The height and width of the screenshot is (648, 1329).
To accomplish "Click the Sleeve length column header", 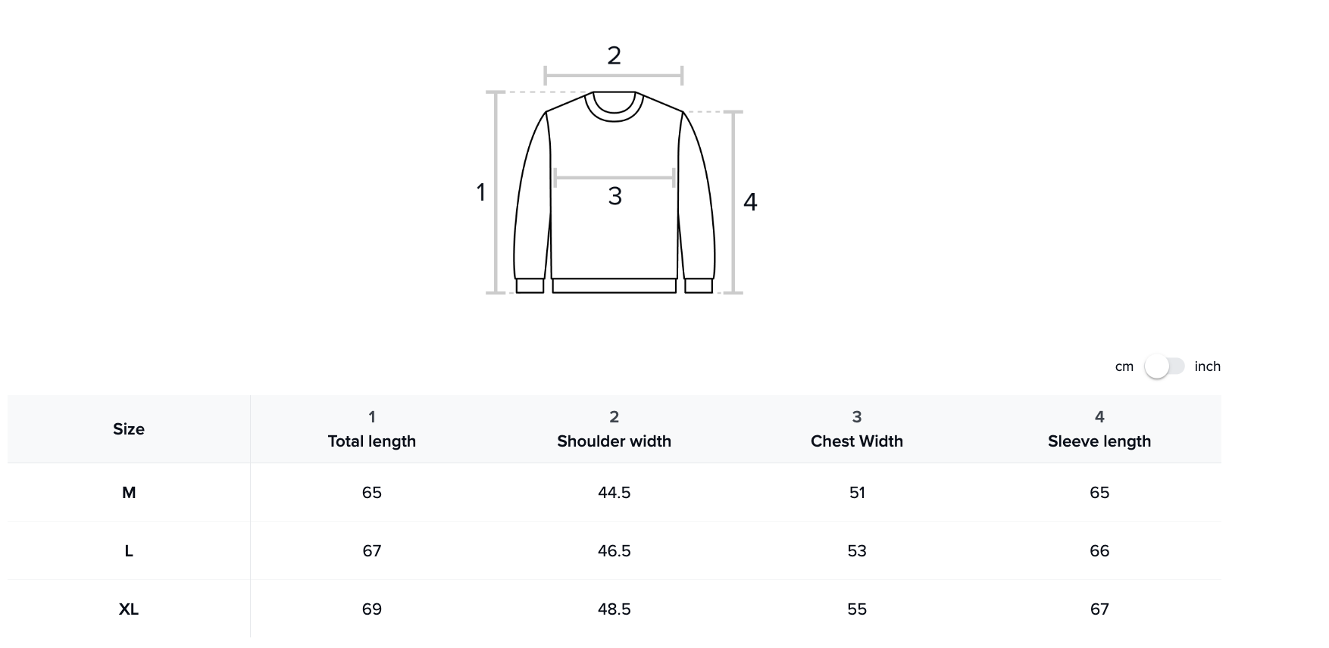I will [1099, 441].
